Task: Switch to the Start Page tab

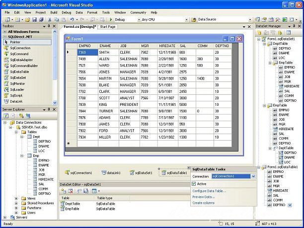Action: [x=107, y=26]
